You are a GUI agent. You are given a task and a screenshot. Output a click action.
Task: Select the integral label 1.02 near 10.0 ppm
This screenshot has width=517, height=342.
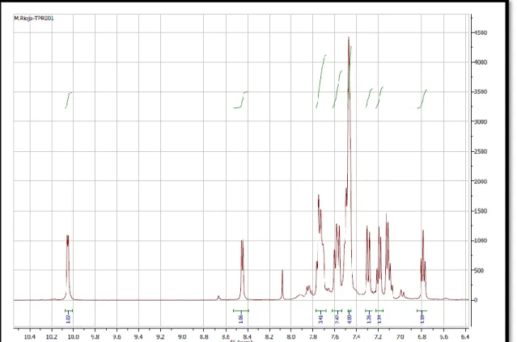[68, 319]
